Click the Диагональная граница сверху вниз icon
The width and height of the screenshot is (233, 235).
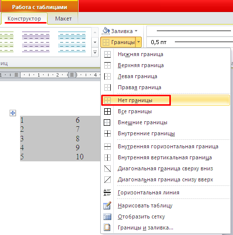pos(107,168)
